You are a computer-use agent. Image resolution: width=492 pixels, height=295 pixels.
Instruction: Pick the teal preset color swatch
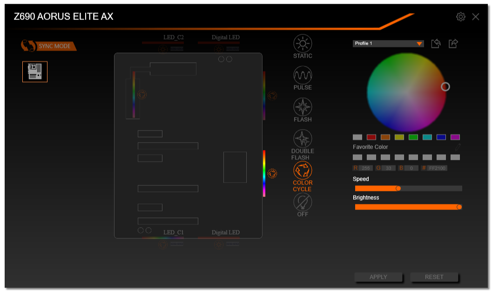(x=427, y=137)
